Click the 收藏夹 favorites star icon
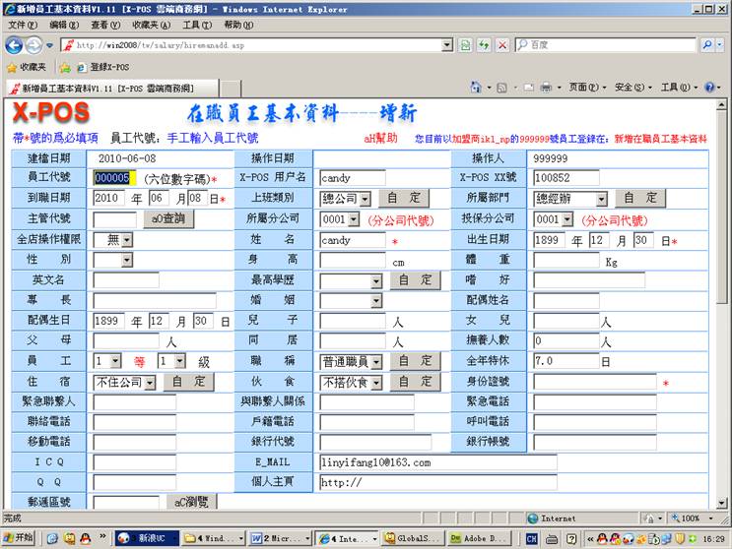Image resolution: width=732 pixels, height=549 pixels. pyautogui.click(x=12, y=67)
